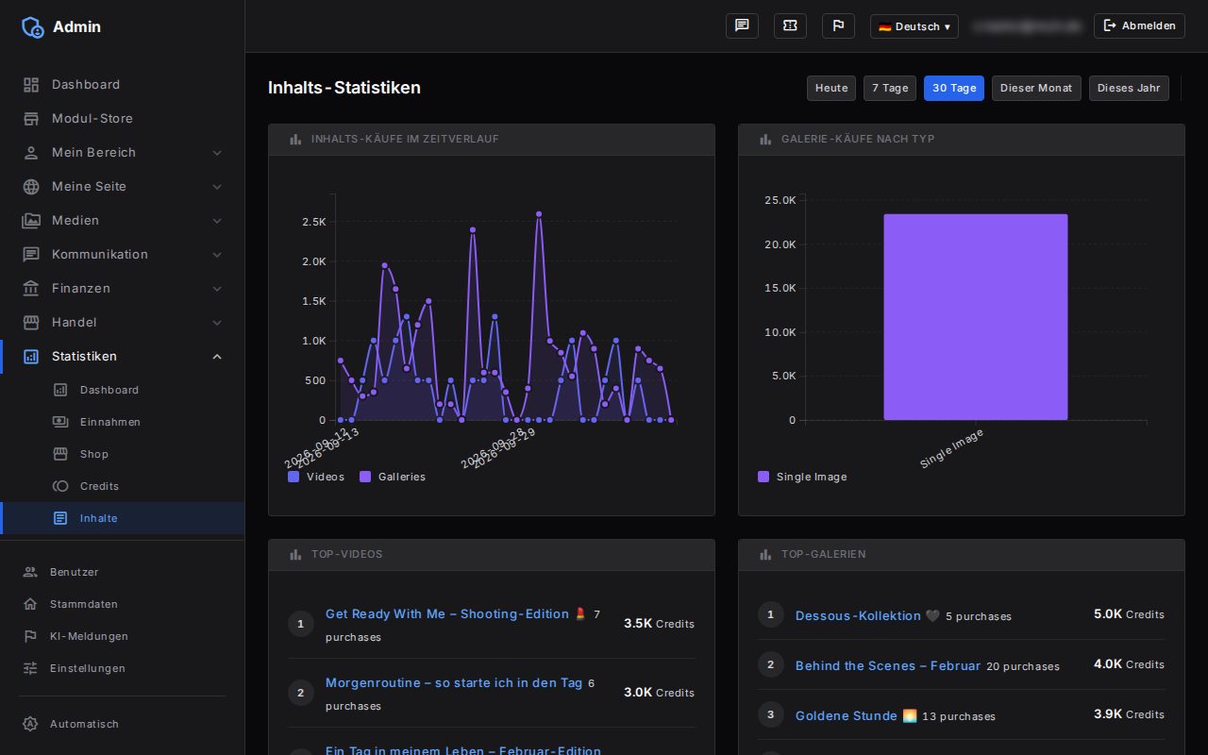Open the messages icon in top bar
The height and width of the screenshot is (755, 1208).
742,25
